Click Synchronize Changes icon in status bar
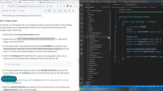163x91 pixels. pyautogui.click(x=91, y=86)
